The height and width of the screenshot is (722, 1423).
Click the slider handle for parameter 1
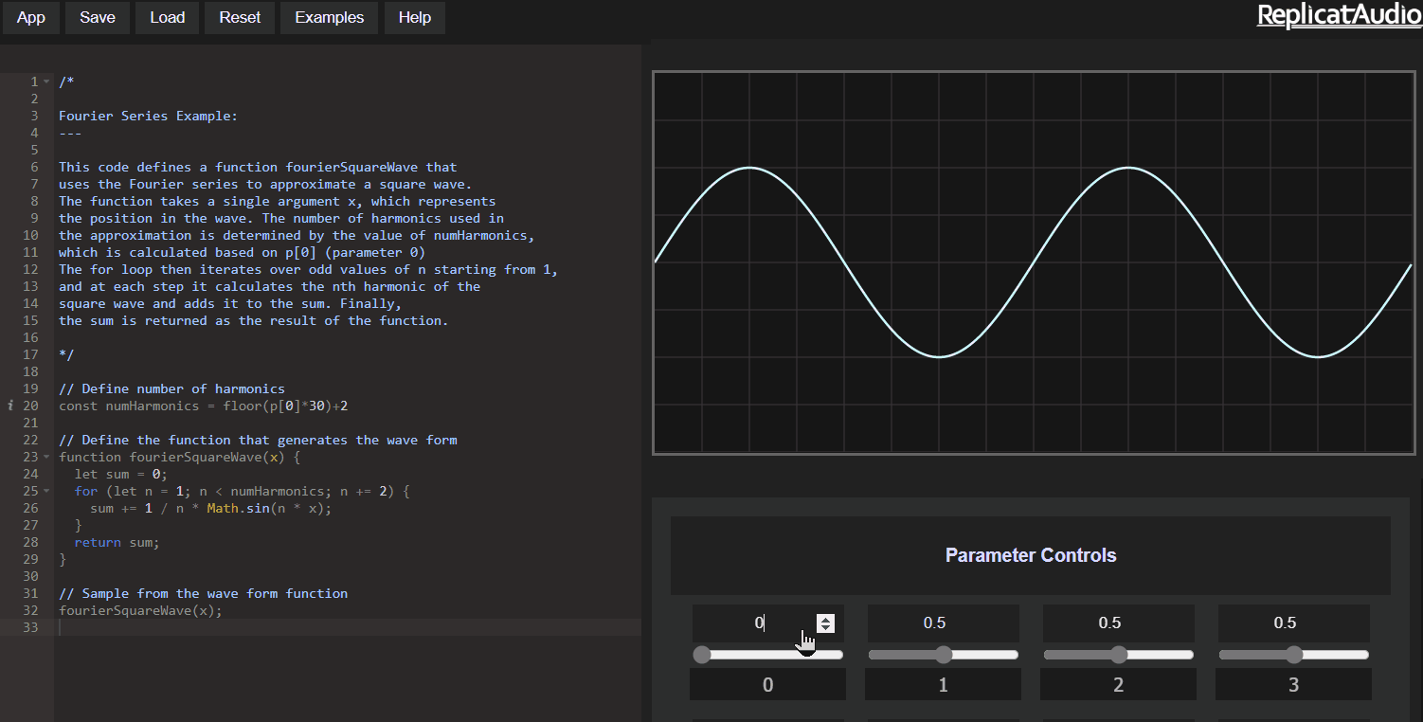click(x=944, y=654)
